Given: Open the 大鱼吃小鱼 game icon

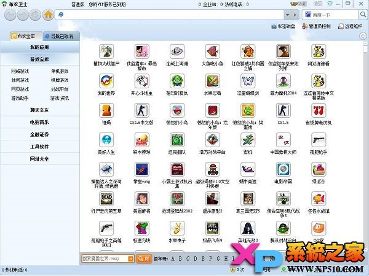Looking at the screenshot, I should [x=213, y=52].
